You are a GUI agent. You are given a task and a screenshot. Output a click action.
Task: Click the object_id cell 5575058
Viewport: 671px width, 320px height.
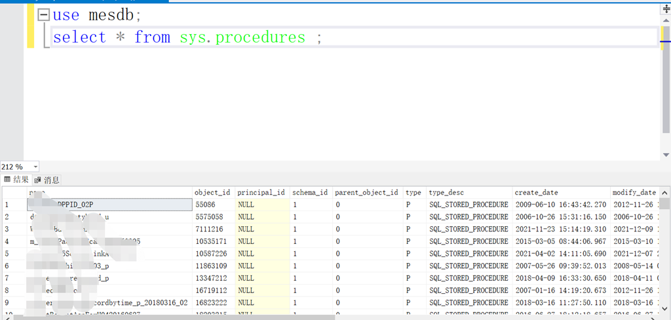pyautogui.click(x=214, y=217)
